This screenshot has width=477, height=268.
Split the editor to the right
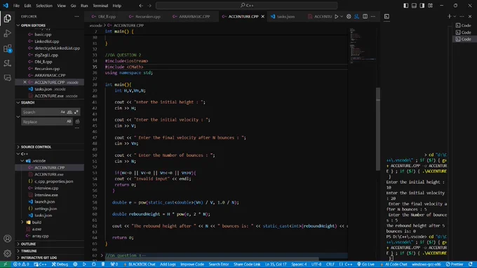pyautogui.click(x=365, y=16)
